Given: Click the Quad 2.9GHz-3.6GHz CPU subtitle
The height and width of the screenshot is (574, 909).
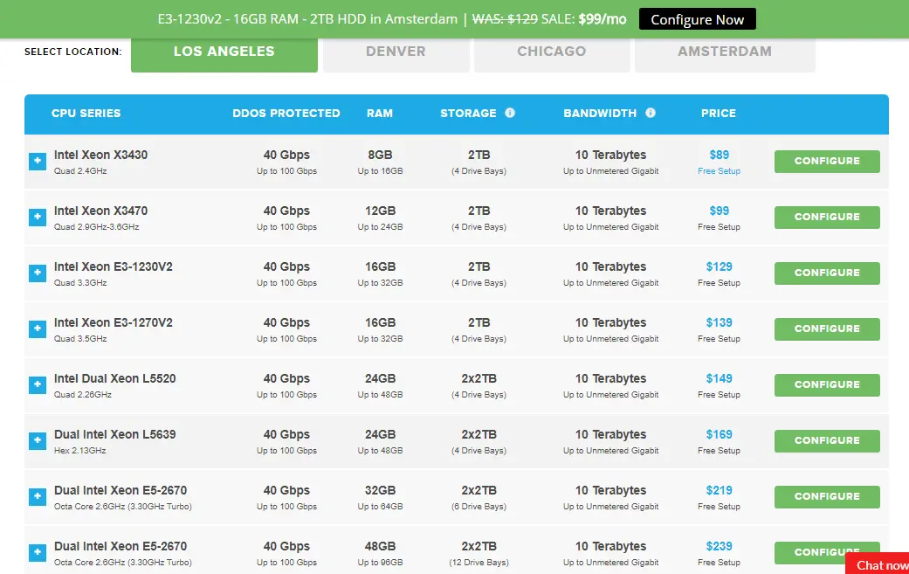Looking at the screenshot, I should 96,226.
